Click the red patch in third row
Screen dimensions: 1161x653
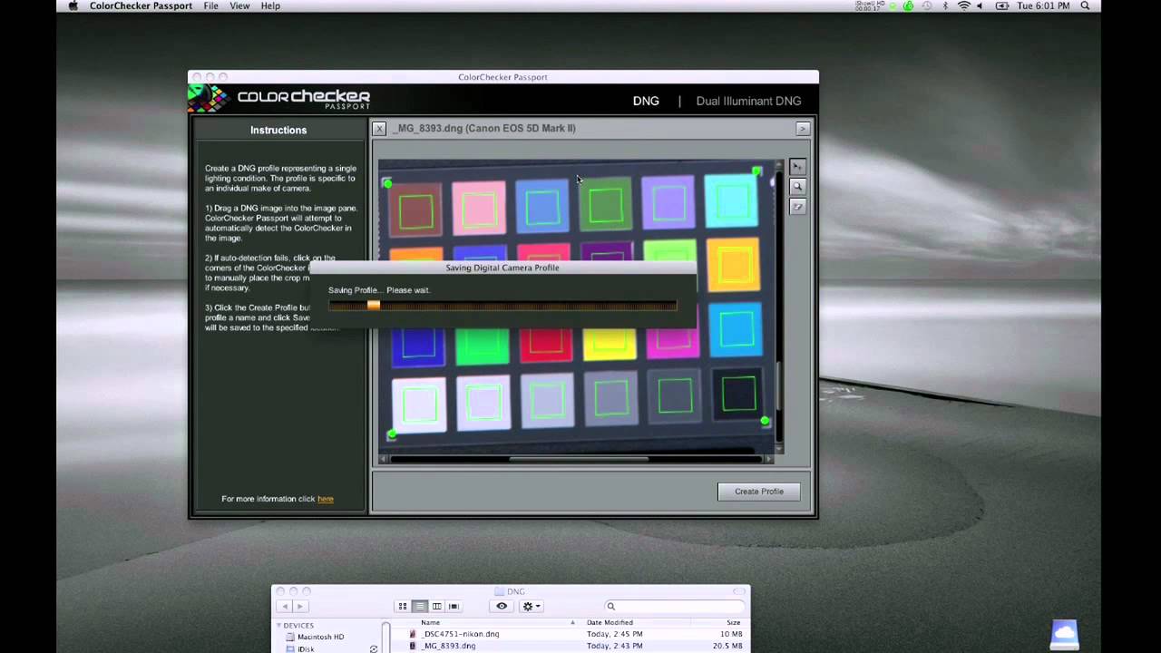point(546,345)
